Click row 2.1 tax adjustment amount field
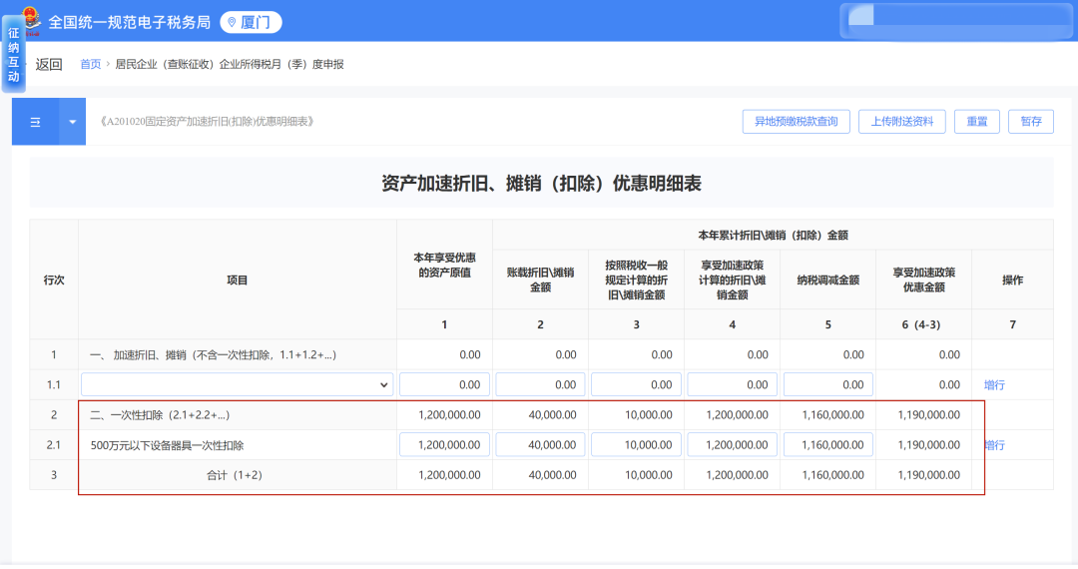This screenshot has width=1078, height=569. tap(827, 445)
